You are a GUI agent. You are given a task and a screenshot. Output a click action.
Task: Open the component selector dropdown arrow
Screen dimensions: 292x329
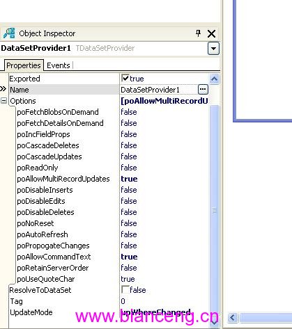coord(213,49)
